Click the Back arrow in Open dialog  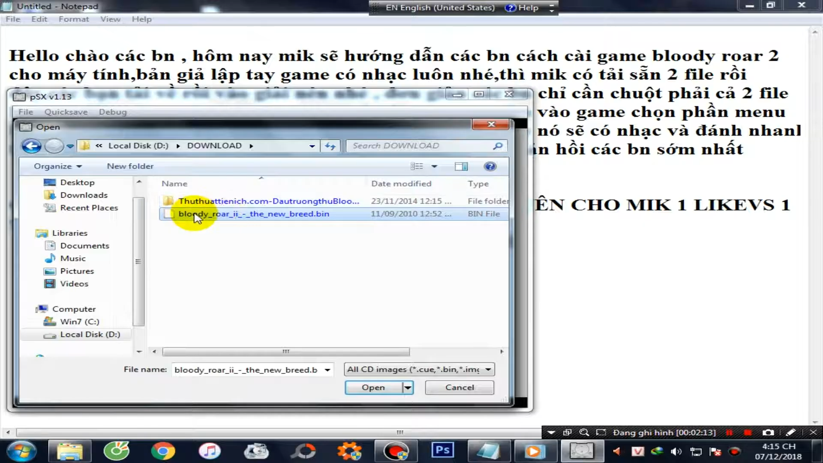31,146
